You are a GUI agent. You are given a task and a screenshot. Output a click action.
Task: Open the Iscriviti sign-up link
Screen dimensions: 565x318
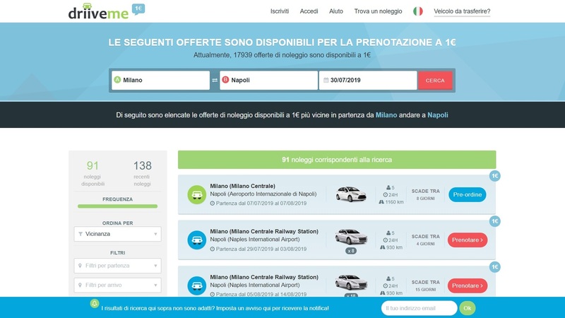point(280,11)
